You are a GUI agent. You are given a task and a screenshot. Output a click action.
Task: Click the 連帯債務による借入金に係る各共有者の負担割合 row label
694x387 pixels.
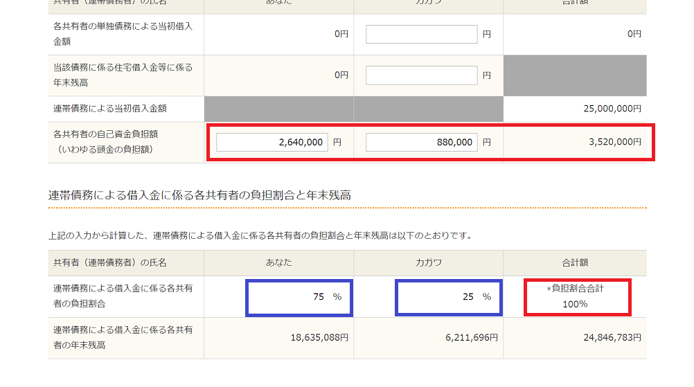pos(123,296)
